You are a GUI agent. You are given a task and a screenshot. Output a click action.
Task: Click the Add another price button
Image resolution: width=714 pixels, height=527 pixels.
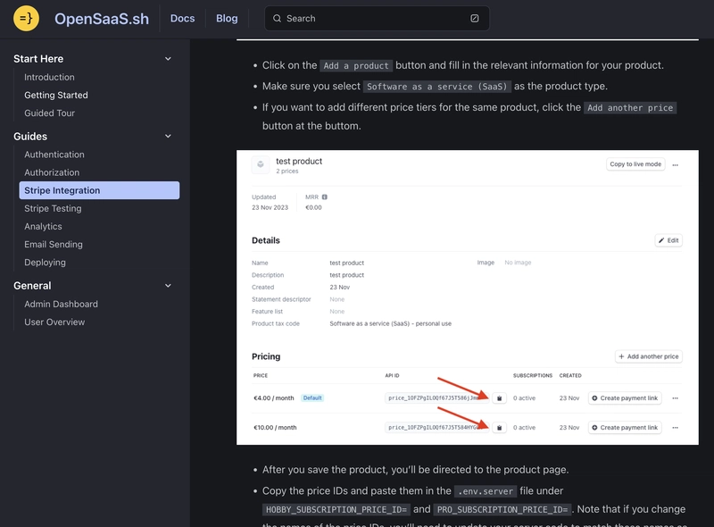(x=649, y=356)
